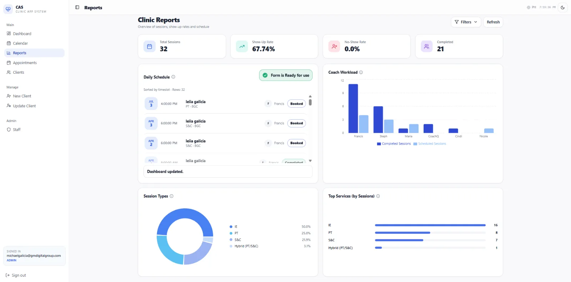
Task: Click Top Services info icon
Action: point(378,196)
